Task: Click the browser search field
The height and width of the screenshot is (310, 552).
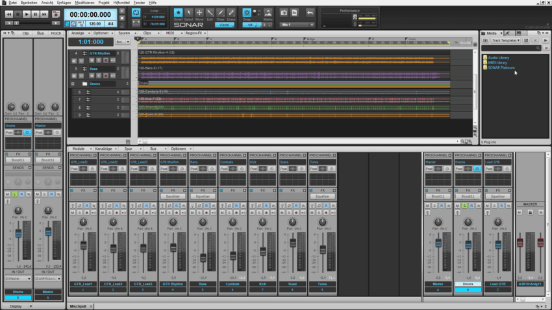Action: pyautogui.click(x=512, y=48)
